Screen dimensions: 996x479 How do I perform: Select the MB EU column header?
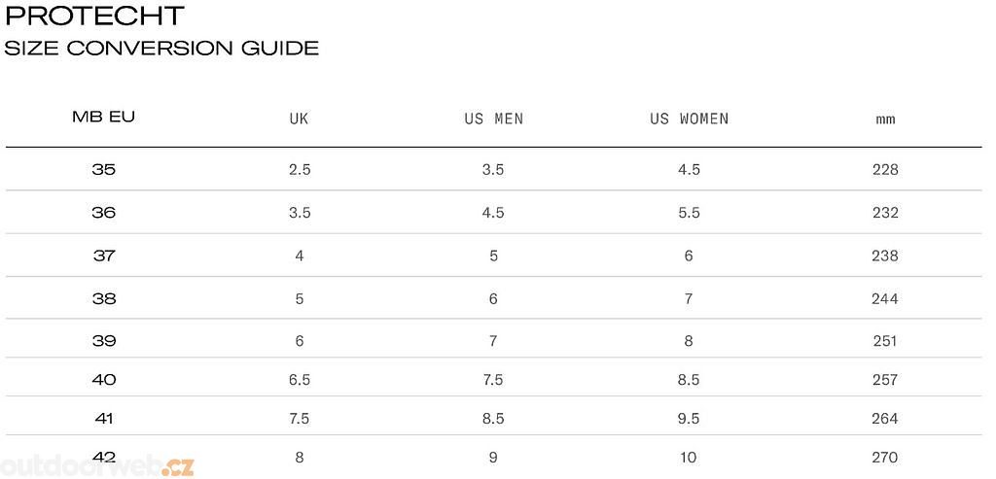(103, 118)
